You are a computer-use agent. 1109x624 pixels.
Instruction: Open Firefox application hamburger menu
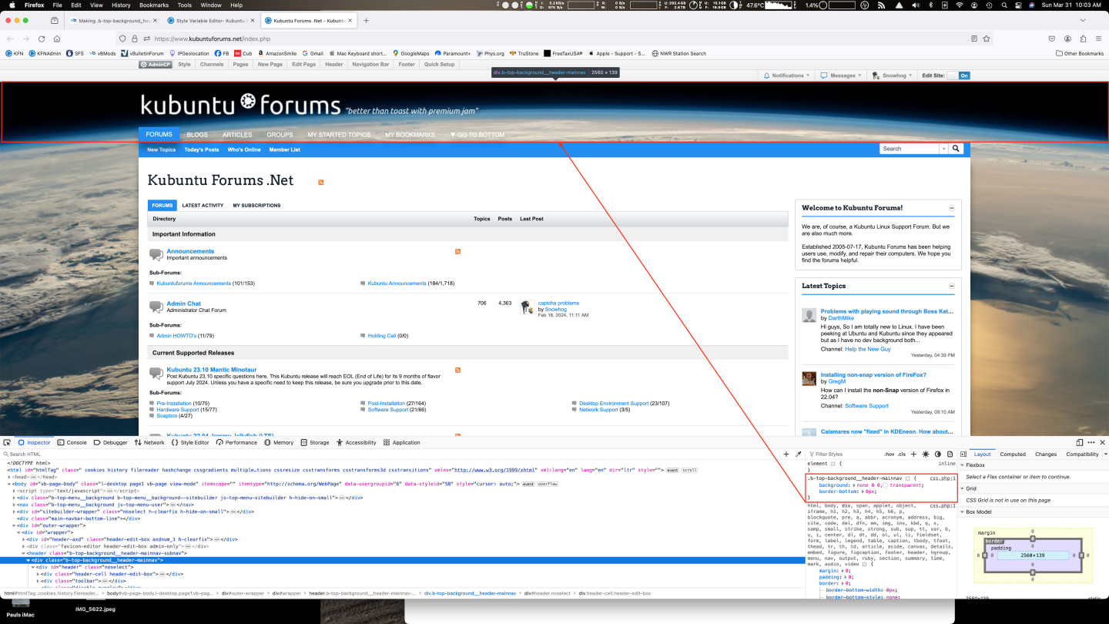pos(1098,39)
